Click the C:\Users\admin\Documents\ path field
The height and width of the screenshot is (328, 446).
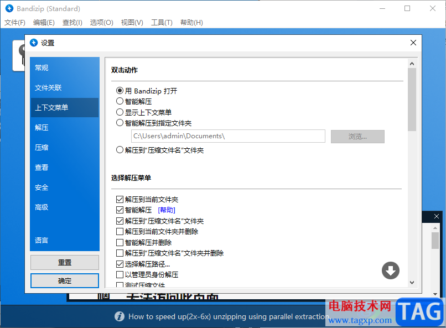tap(228, 136)
